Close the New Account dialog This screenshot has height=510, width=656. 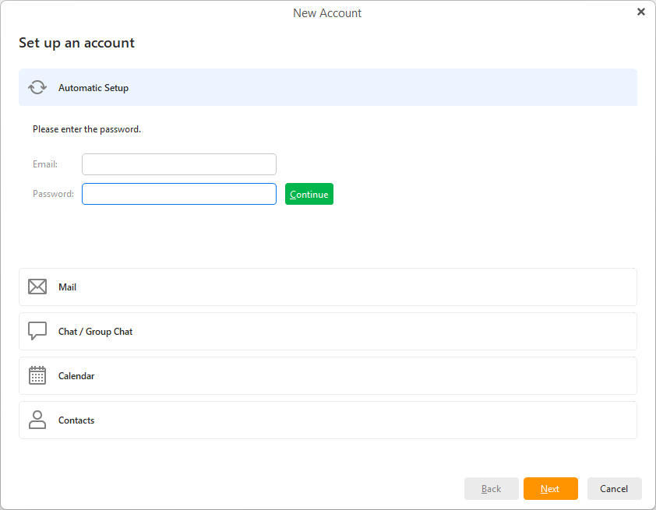point(641,12)
